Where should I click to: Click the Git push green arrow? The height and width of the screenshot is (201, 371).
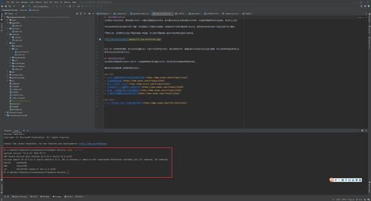point(90,6)
